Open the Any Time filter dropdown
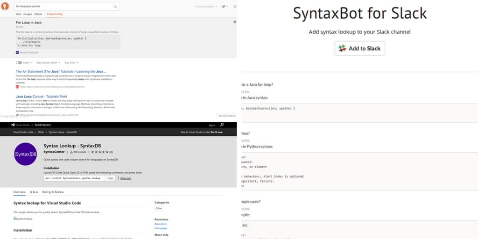The image size is (478, 239). pyautogui.click(x=71, y=63)
